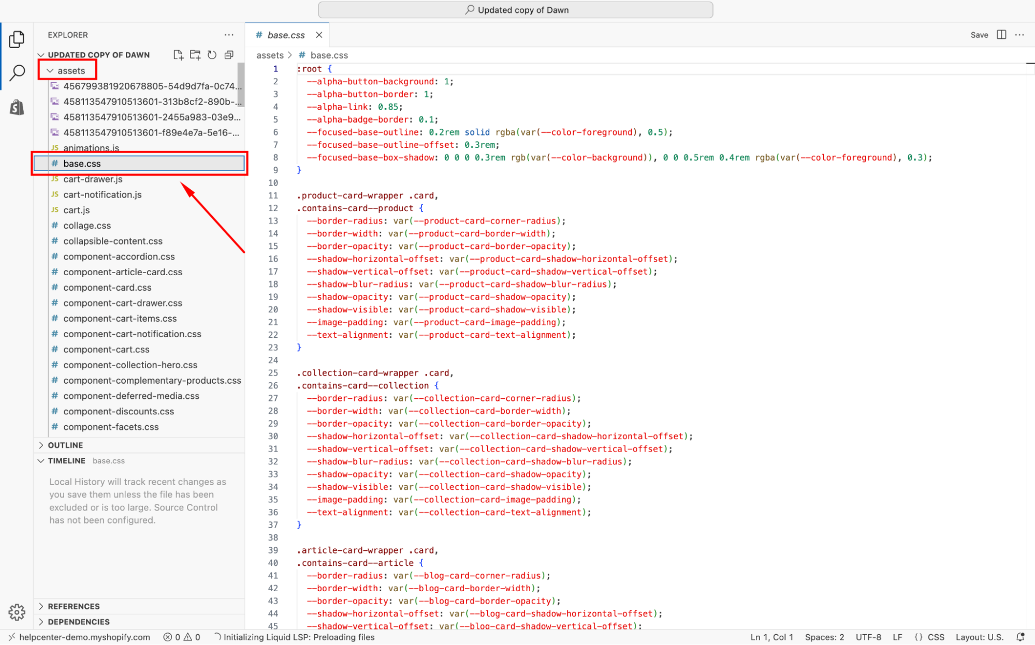Expand the Outline section

click(x=65, y=445)
